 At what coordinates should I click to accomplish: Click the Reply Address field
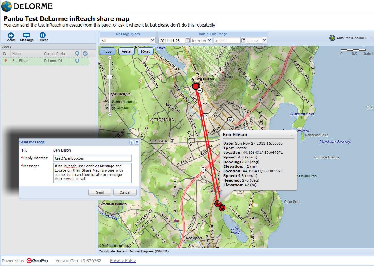tap(92, 158)
